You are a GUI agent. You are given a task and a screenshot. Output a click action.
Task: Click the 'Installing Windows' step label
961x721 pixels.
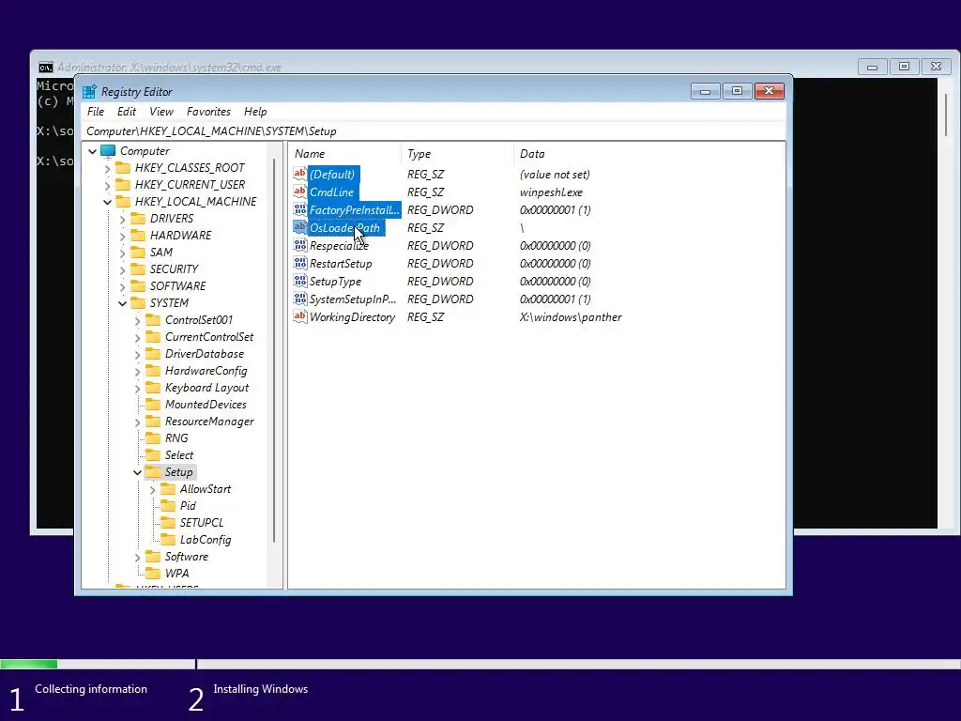[x=261, y=689]
